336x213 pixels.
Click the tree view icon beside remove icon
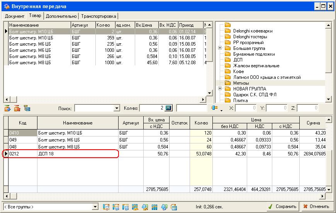point(27,108)
